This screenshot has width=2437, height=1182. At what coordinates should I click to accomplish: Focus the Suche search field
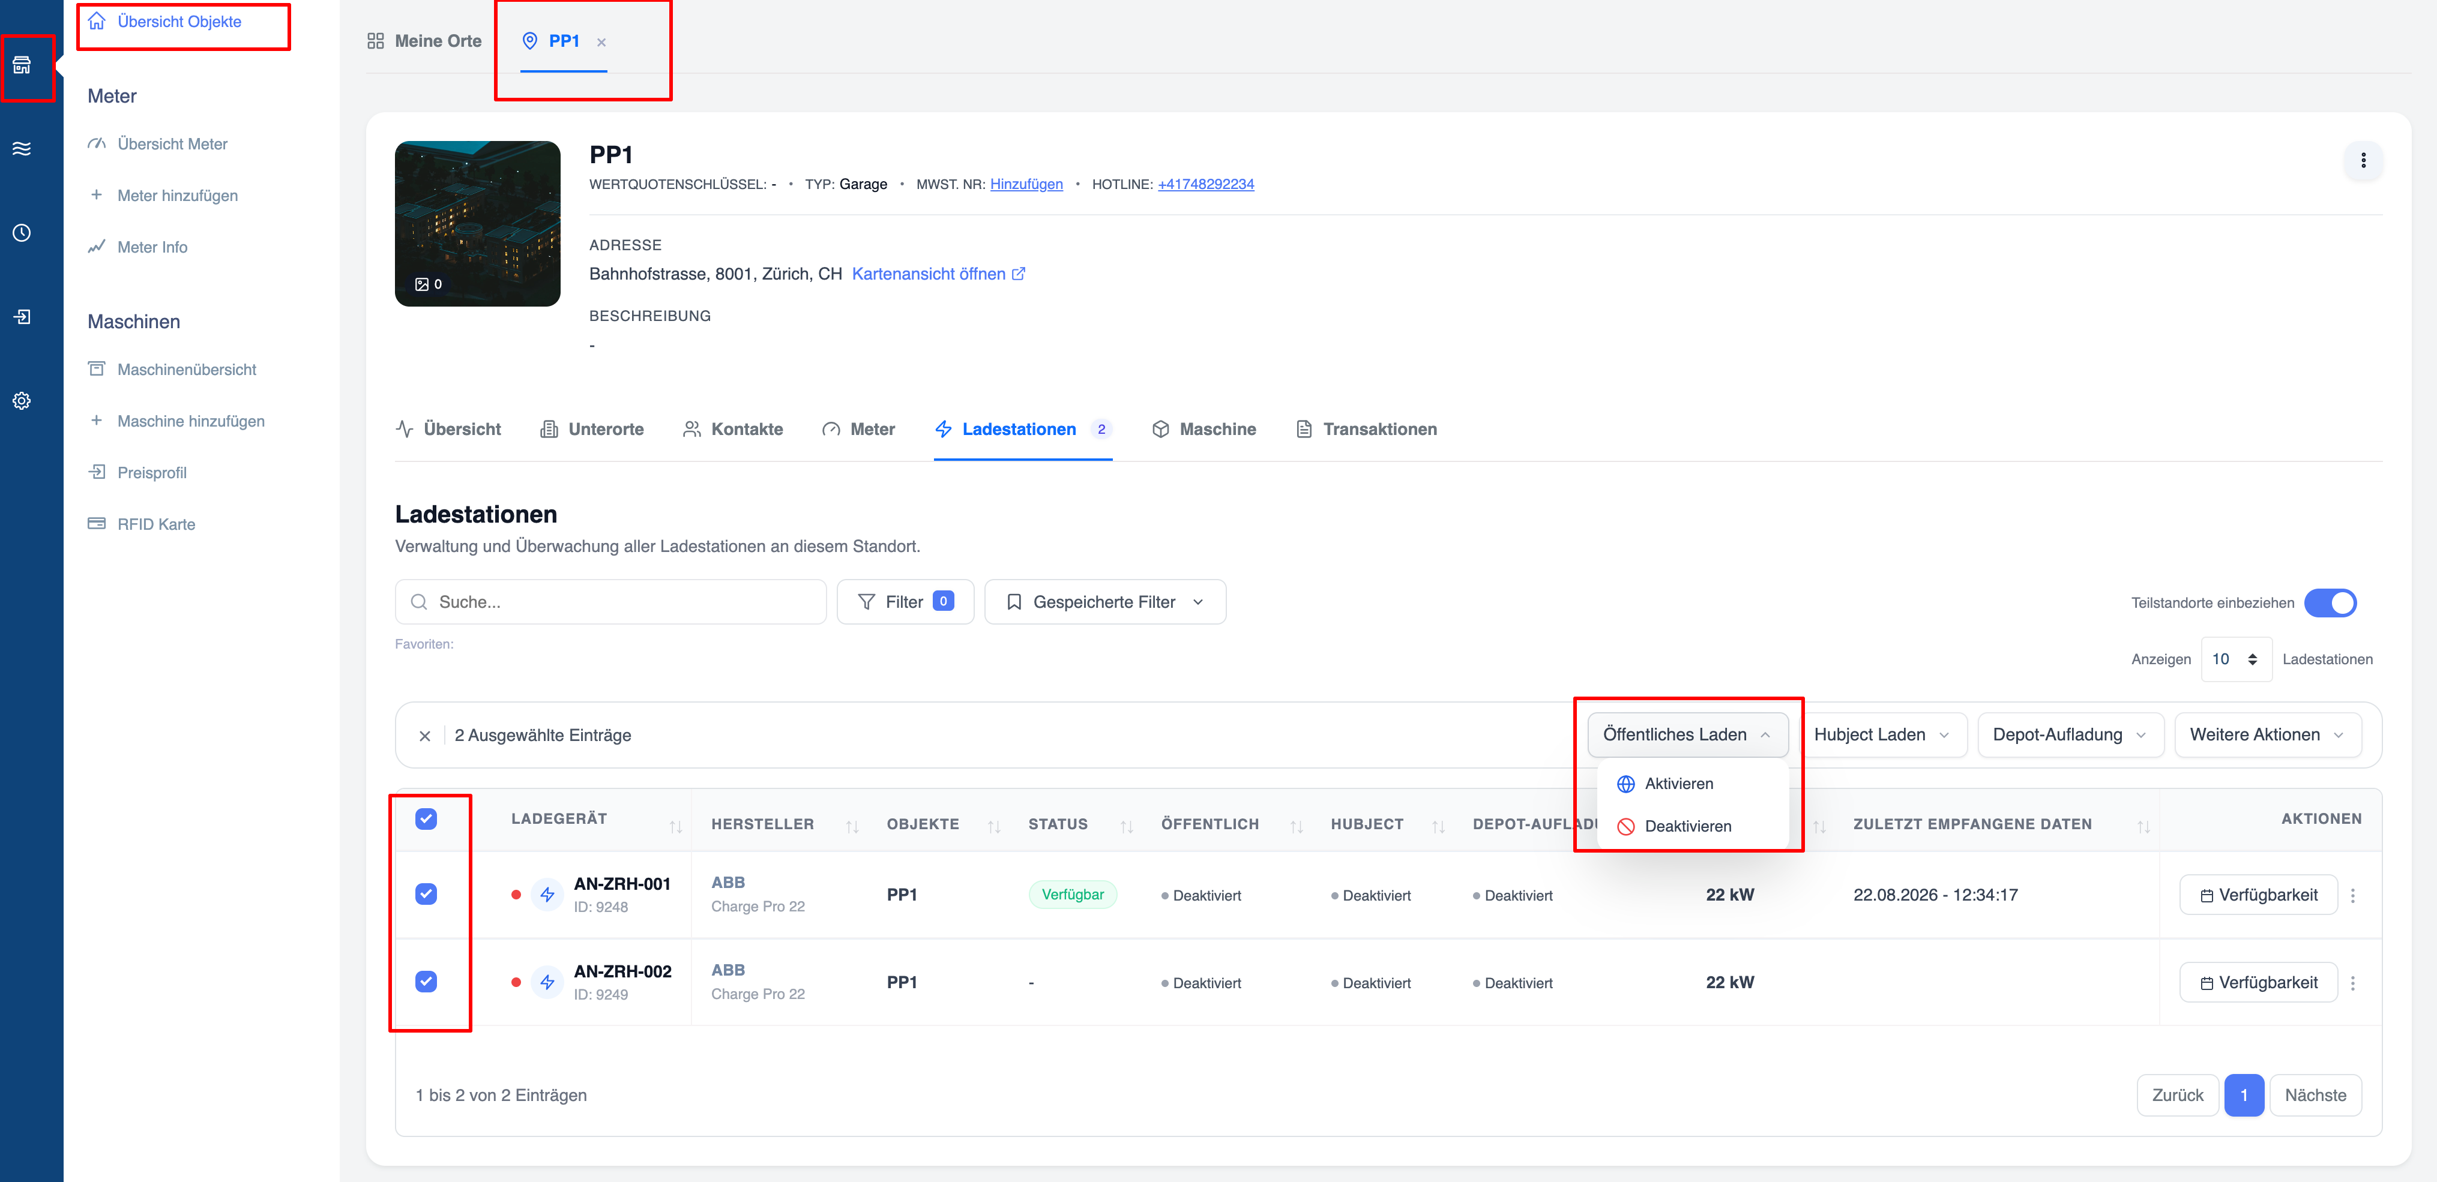(x=610, y=602)
